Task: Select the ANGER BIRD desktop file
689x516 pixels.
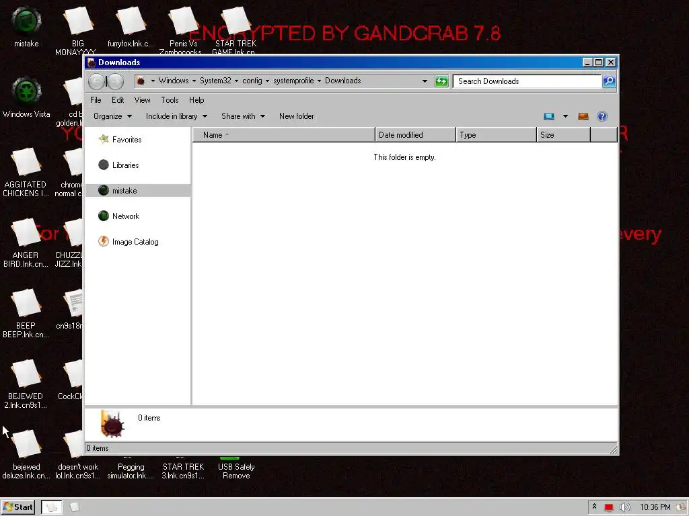Action: tap(26, 243)
